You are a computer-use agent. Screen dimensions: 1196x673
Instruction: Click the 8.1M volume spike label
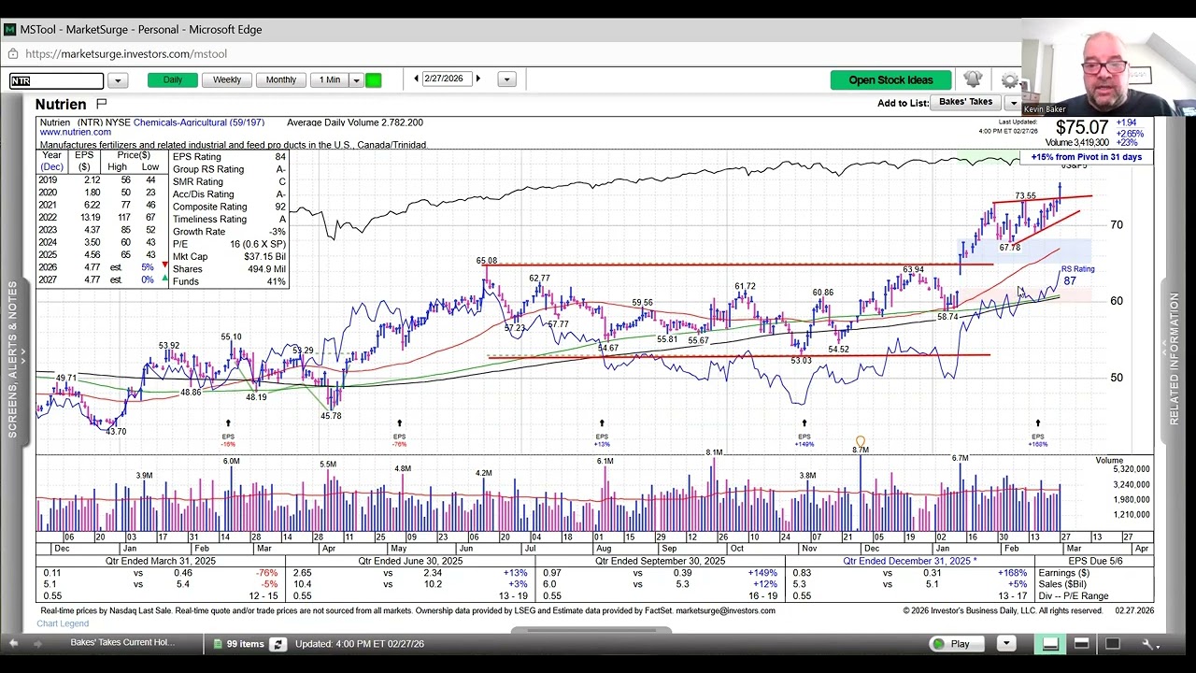[x=714, y=452]
